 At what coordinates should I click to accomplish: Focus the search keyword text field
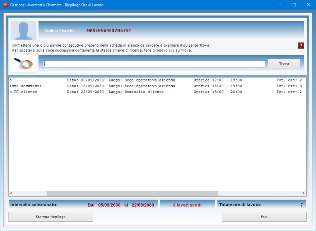tap(154, 64)
